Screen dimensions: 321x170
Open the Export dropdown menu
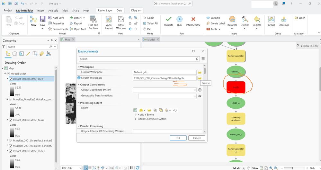point(77,18)
